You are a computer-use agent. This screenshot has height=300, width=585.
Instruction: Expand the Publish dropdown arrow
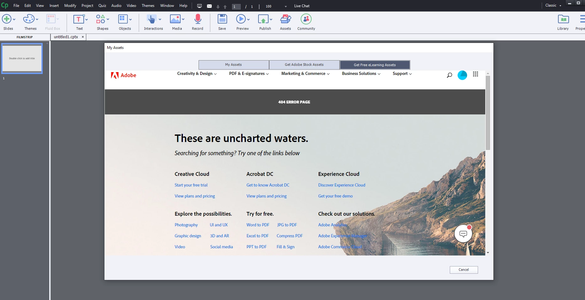tap(271, 19)
